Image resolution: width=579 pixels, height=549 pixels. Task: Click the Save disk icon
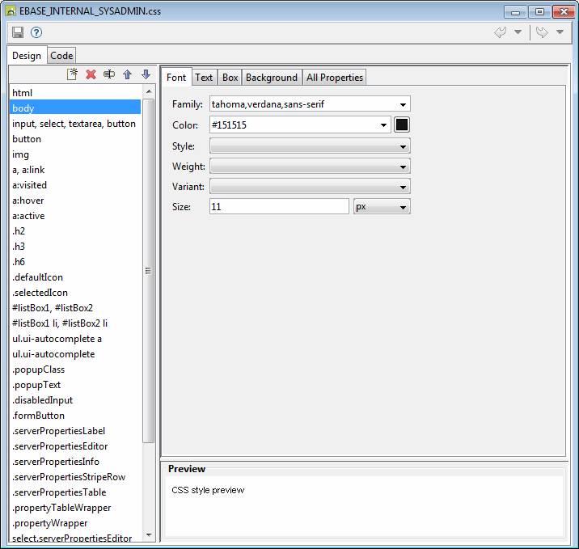tap(18, 32)
